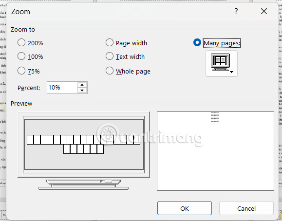Choose the Text width radio button
The width and height of the screenshot is (282, 221).
(x=110, y=56)
